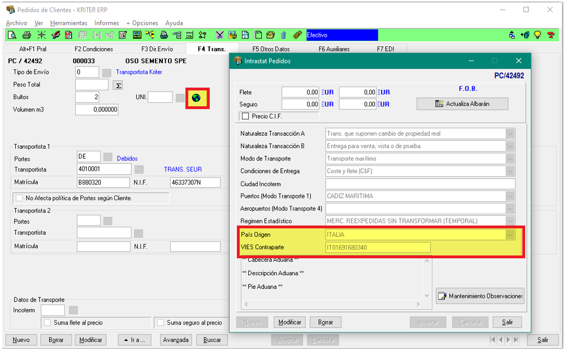Expand the Puertos (Modo Transporte 1) dropdown
The width and height of the screenshot is (567, 351).
[x=510, y=196]
